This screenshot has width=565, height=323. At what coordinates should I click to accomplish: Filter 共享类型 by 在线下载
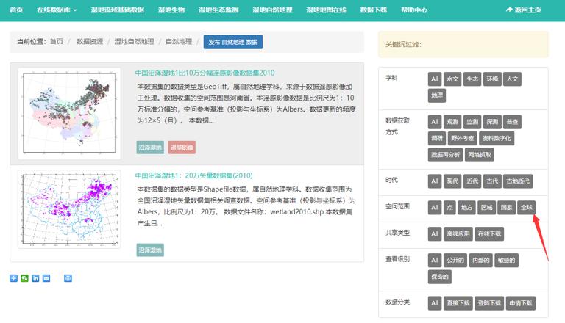tap(489, 233)
